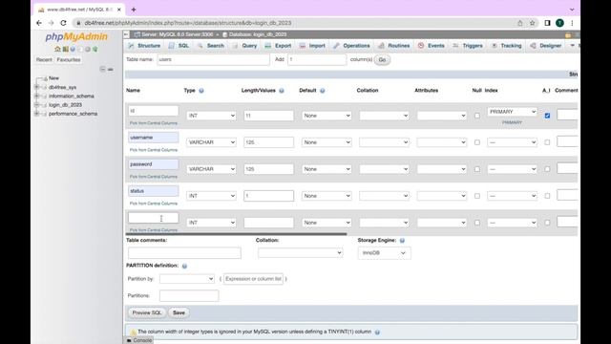The image size is (611, 344).
Task: Toggle Null checkbox for status column
Action: [x=477, y=196]
